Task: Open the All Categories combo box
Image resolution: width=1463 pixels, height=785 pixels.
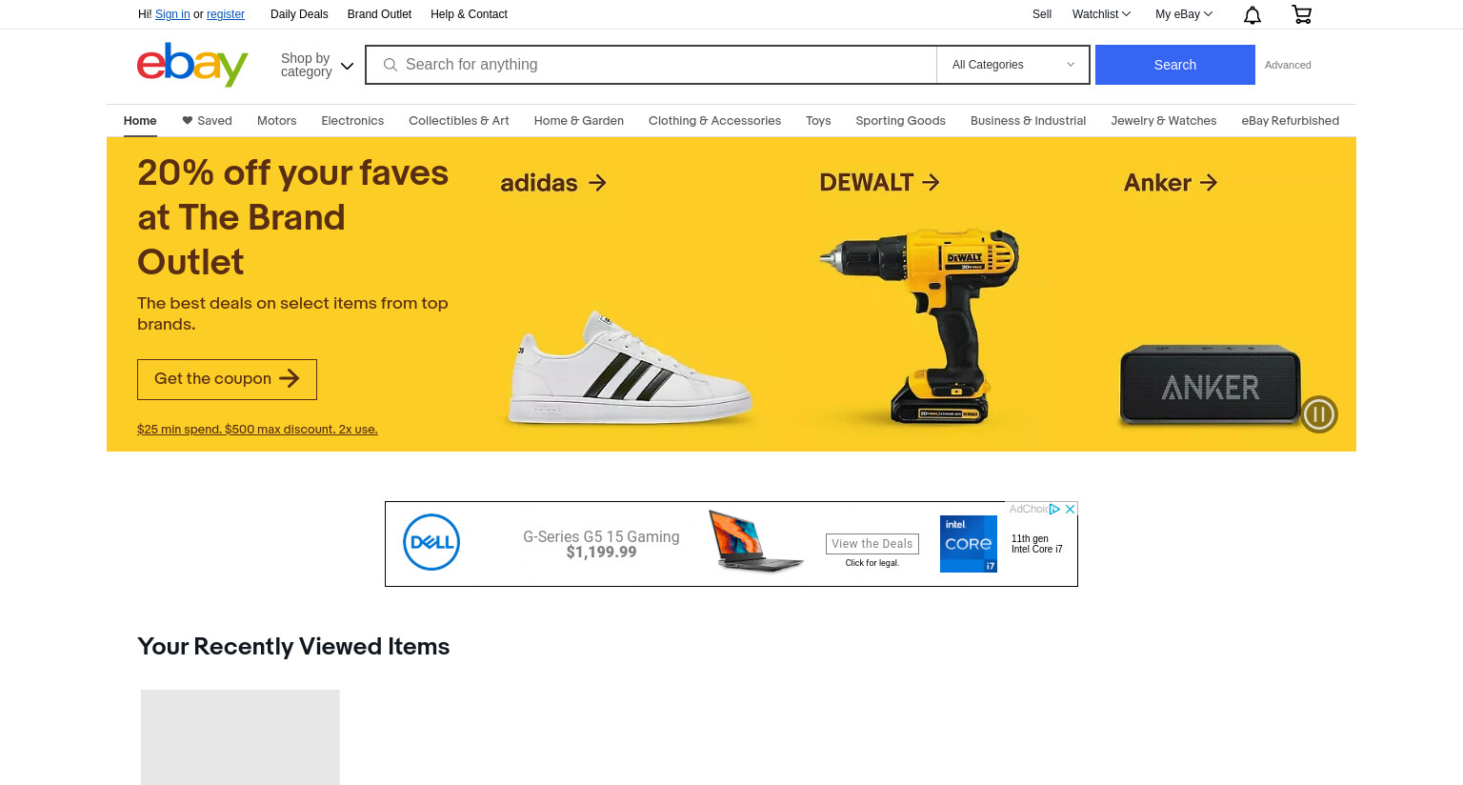Action: 1013,65
